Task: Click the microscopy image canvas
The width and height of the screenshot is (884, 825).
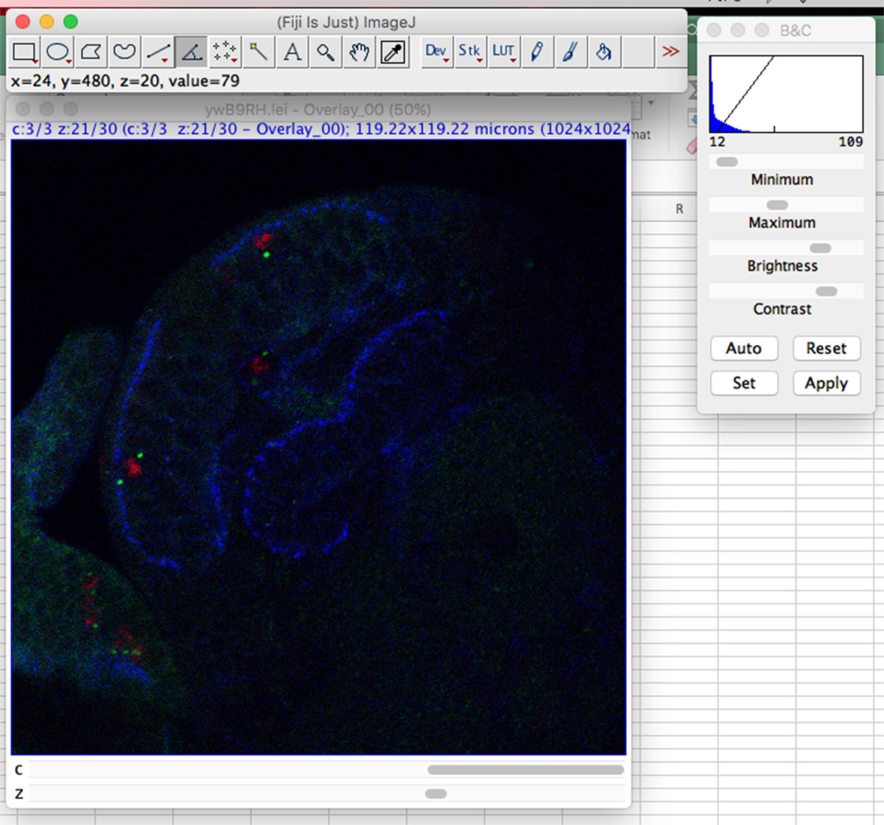Action: [319, 448]
